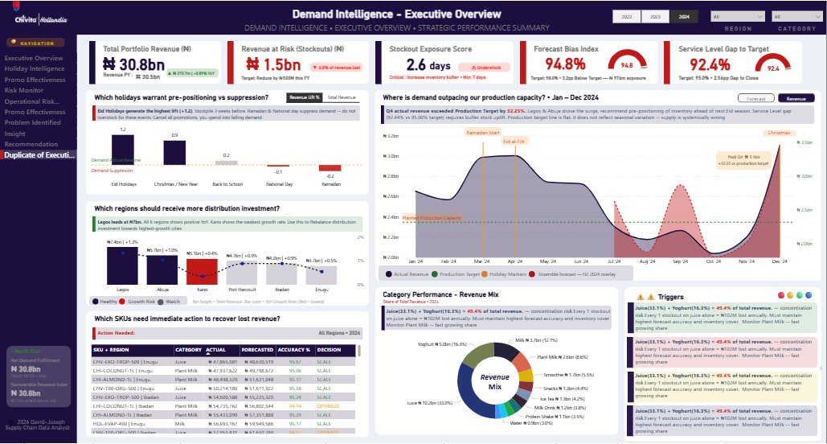This screenshot has width=827, height=444.
Task: Click the Lagos region bar
Action: pos(122,266)
